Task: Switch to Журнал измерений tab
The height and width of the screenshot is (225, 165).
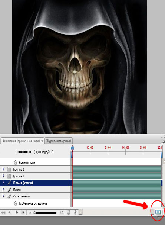Action: tap(58, 141)
